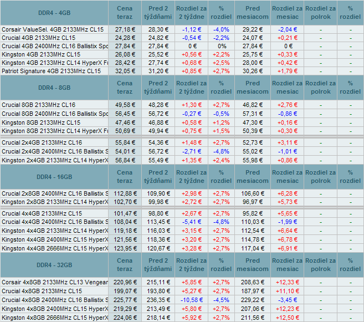Click Crucial 4GB 2400MHz CL16 Ballistix product name
Screen dimensions: 364x322
(55, 46)
